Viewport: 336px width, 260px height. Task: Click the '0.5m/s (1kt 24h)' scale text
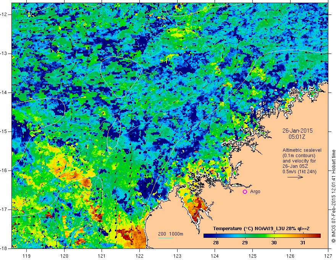(300, 172)
